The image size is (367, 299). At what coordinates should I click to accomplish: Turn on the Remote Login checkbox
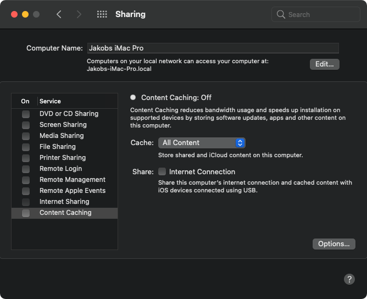pos(26,169)
